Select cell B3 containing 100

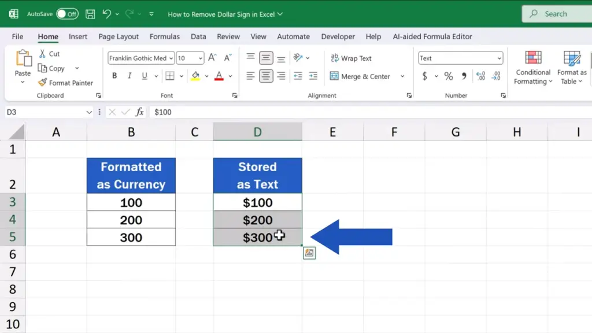pos(131,202)
